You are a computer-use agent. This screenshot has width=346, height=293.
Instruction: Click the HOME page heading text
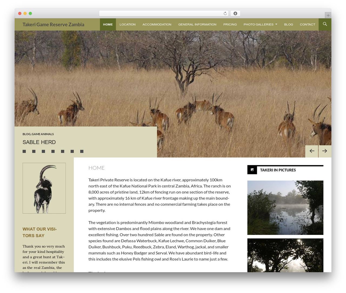(97, 168)
